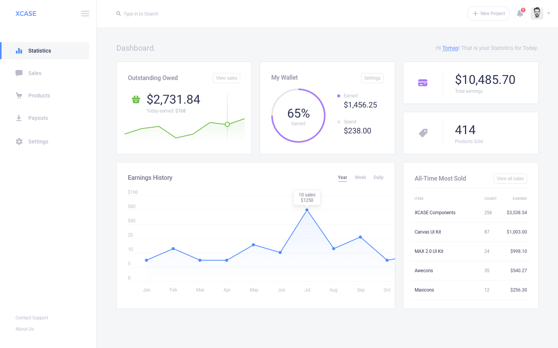Click the $3,538.54 earned value
Image resolution: width=558 pixels, height=348 pixels.
[517, 213]
